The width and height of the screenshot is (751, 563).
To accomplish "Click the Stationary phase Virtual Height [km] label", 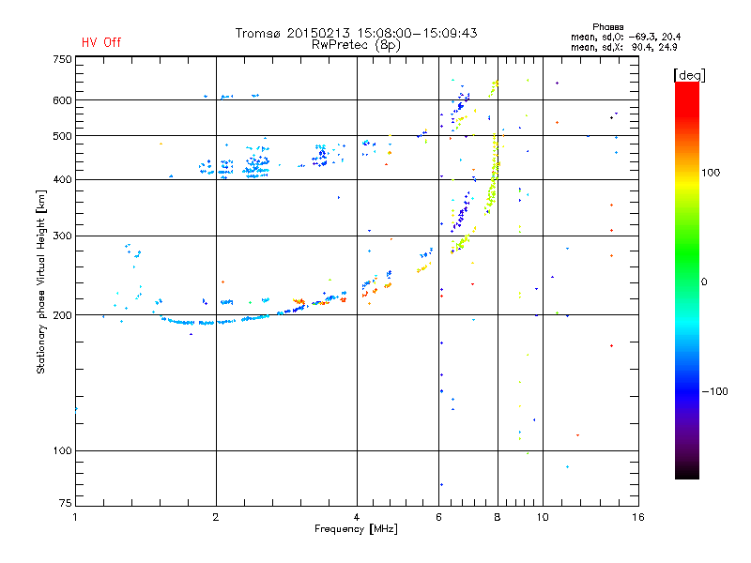I will coord(40,281).
